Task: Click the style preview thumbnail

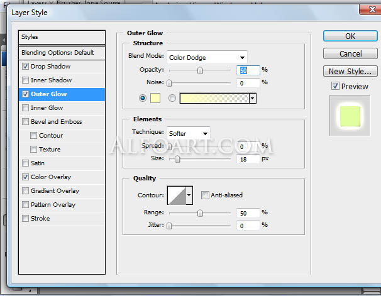Action: [350, 116]
